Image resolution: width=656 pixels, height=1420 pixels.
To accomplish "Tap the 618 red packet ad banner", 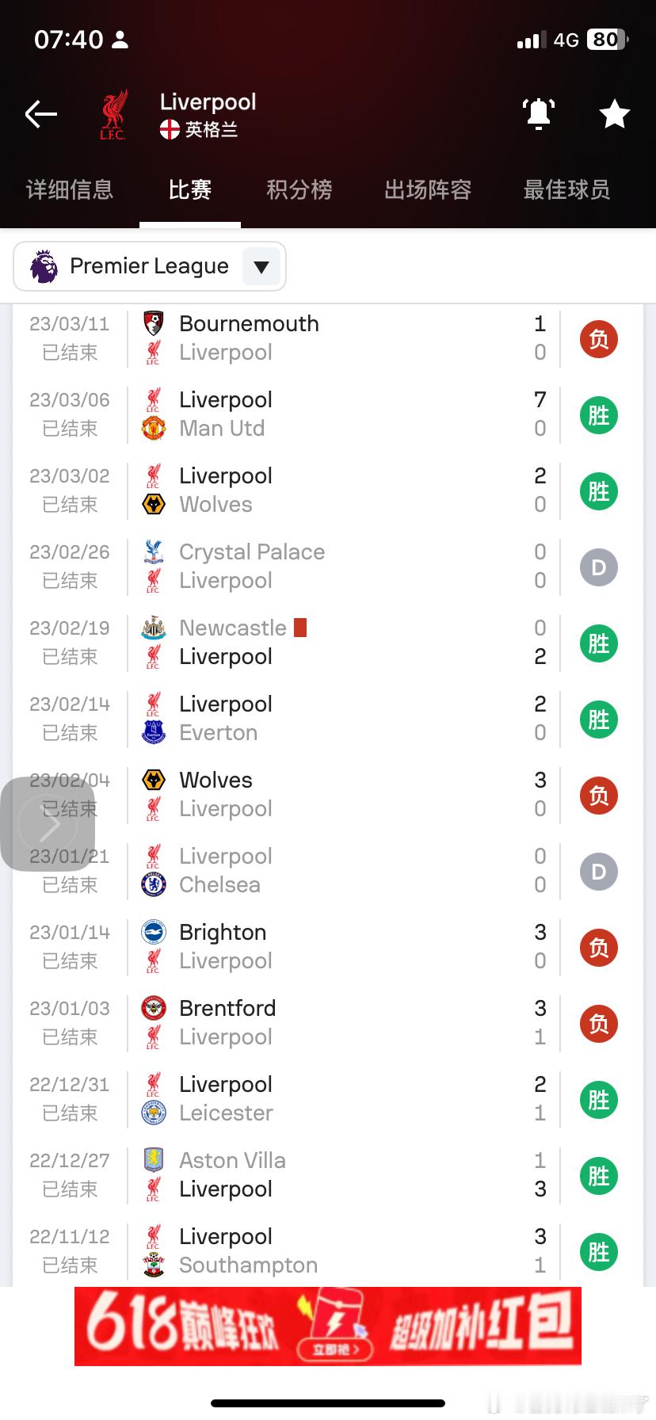I will tap(328, 1326).
